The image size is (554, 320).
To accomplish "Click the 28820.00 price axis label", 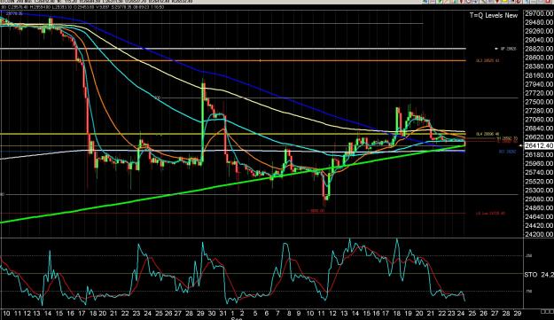I will click(539, 49).
